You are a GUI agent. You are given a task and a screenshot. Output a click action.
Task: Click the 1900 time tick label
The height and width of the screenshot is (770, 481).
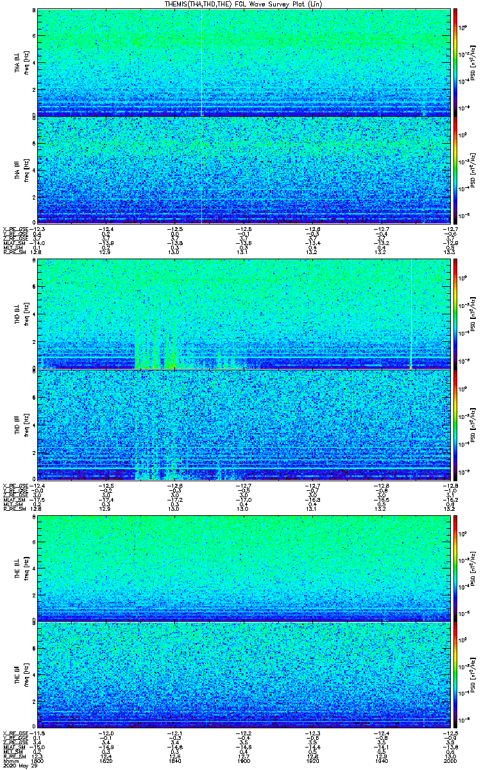coord(243,761)
